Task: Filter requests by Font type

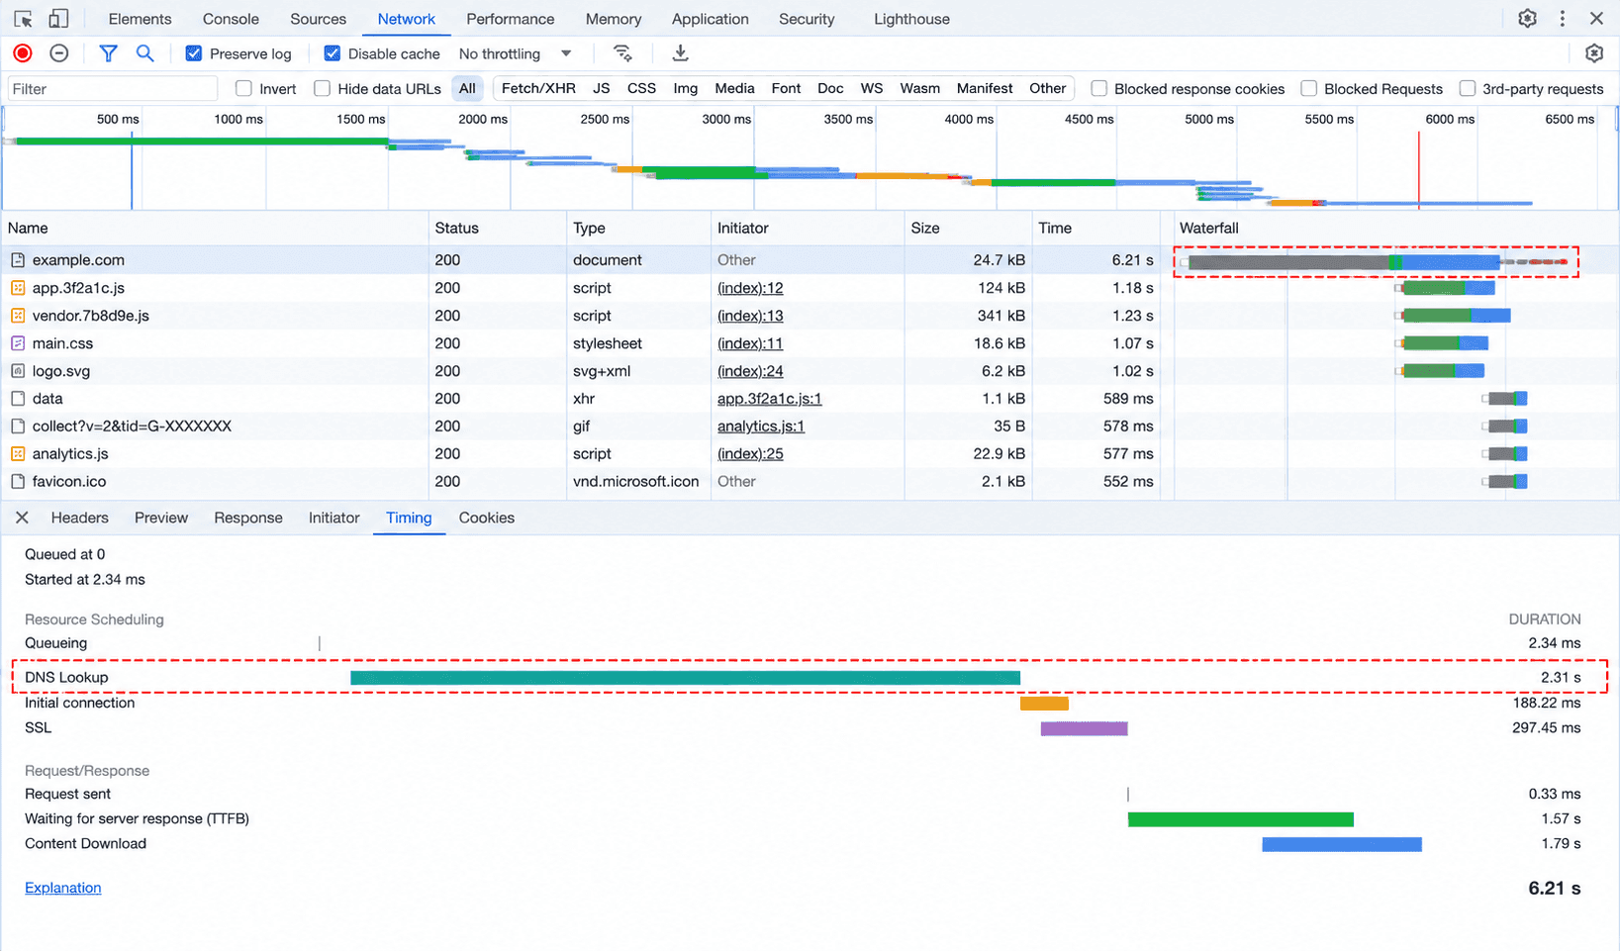Action: tap(786, 88)
